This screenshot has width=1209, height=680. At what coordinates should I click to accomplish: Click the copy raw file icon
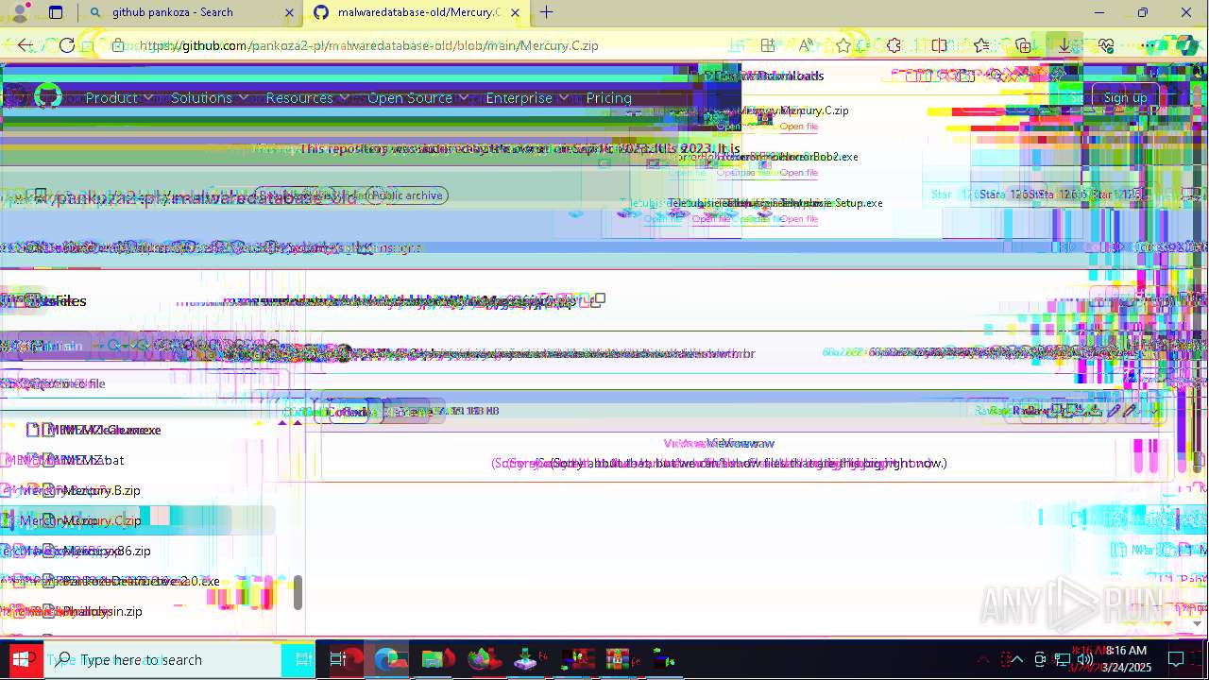1074,411
